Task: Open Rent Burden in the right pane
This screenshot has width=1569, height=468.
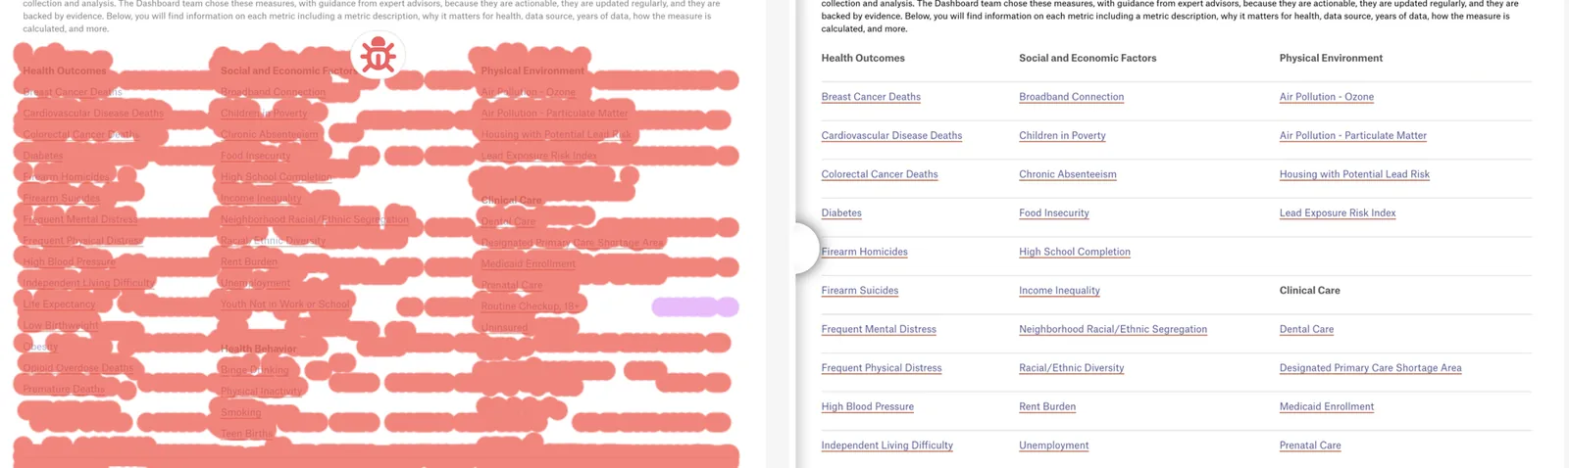Action: [x=1047, y=406]
